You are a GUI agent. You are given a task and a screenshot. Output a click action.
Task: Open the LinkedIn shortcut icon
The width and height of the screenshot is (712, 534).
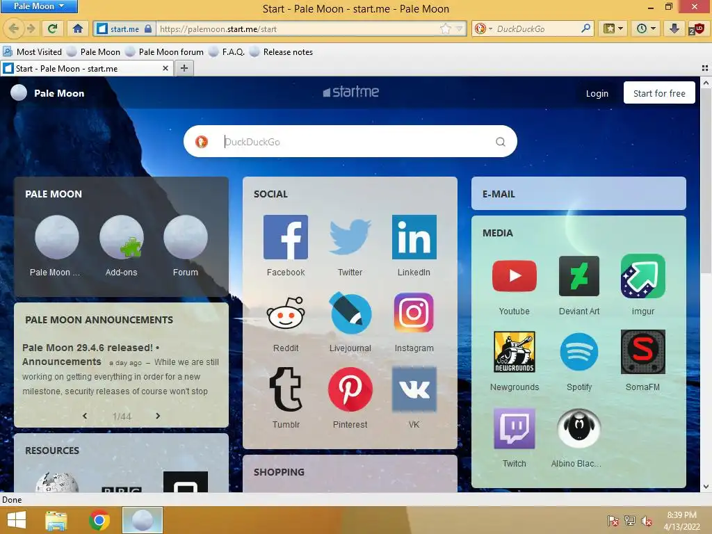pyautogui.click(x=414, y=237)
